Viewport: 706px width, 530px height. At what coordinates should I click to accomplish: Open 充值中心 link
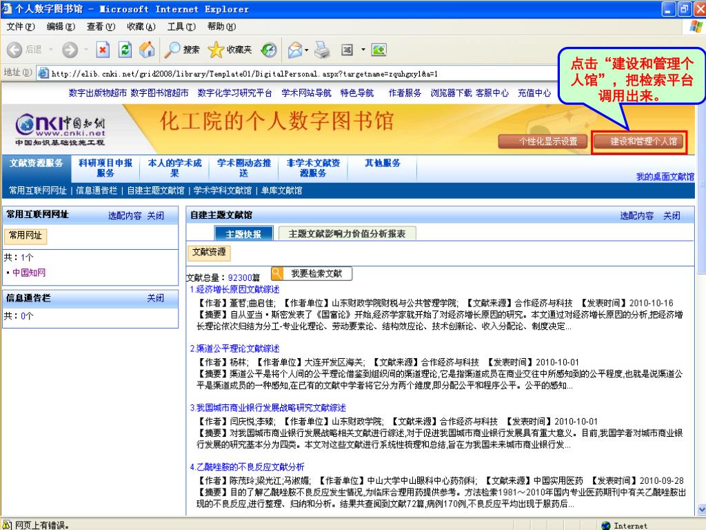534,93
